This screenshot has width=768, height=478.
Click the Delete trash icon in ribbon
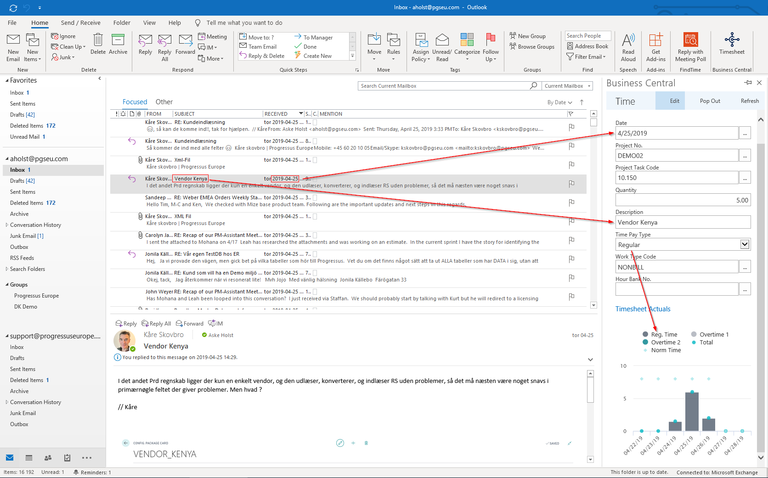pos(98,45)
